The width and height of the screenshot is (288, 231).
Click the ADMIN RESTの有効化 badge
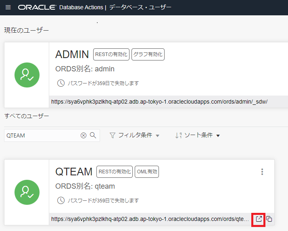tap(111, 54)
